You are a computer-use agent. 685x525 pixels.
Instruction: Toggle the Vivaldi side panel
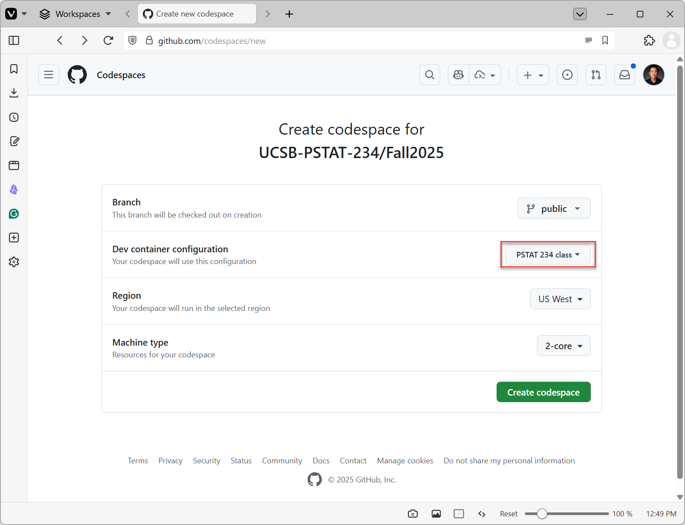14,40
